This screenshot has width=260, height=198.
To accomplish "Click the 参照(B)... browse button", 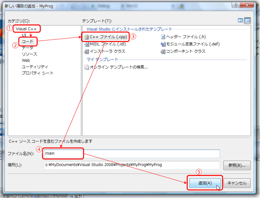I will point(237,165).
